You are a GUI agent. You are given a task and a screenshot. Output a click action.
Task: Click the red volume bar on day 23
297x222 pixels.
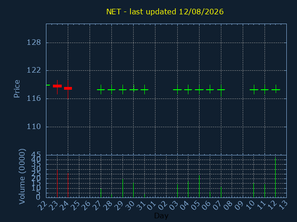[57, 184]
